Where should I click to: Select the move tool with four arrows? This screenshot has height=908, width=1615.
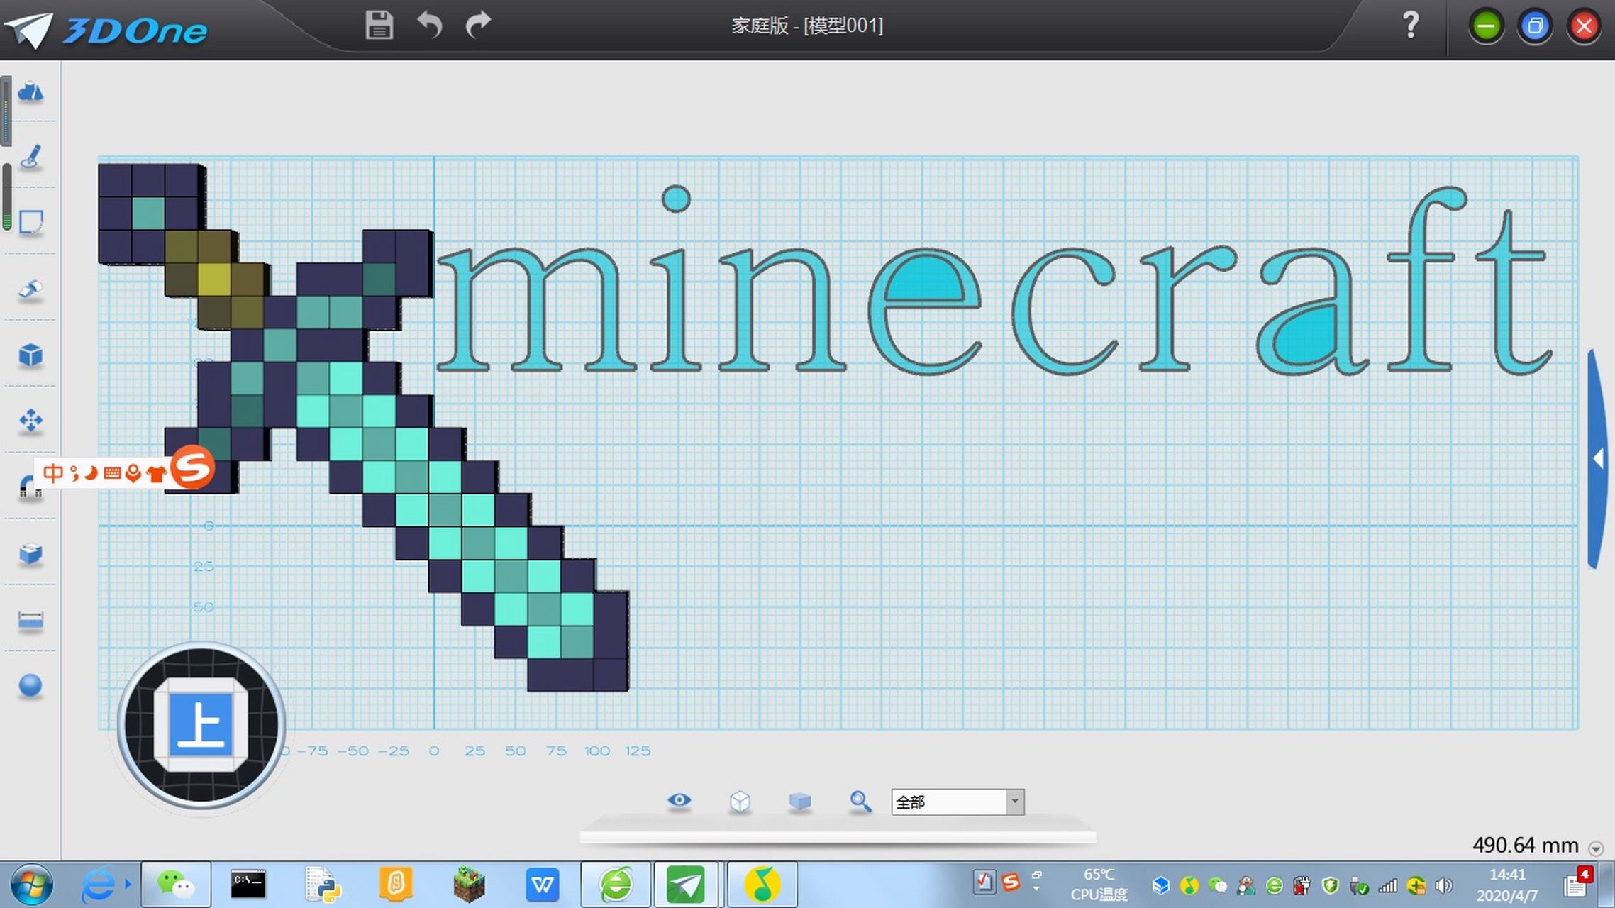(30, 421)
